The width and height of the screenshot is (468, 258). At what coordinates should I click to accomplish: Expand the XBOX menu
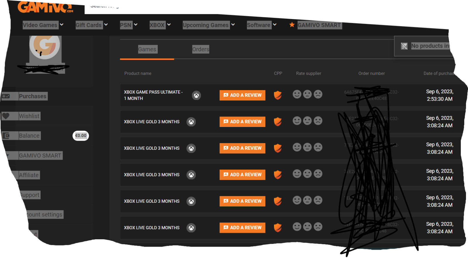coord(160,25)
